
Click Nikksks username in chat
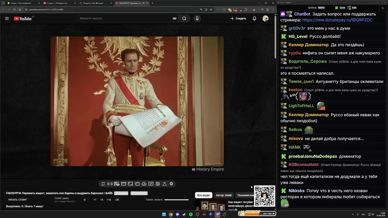[296, 191]
